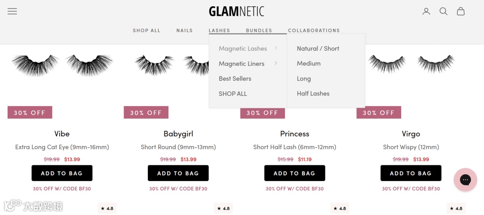
Task: Go to COLLABORATIONS in the navigation
Action: (x=314, y=30)
